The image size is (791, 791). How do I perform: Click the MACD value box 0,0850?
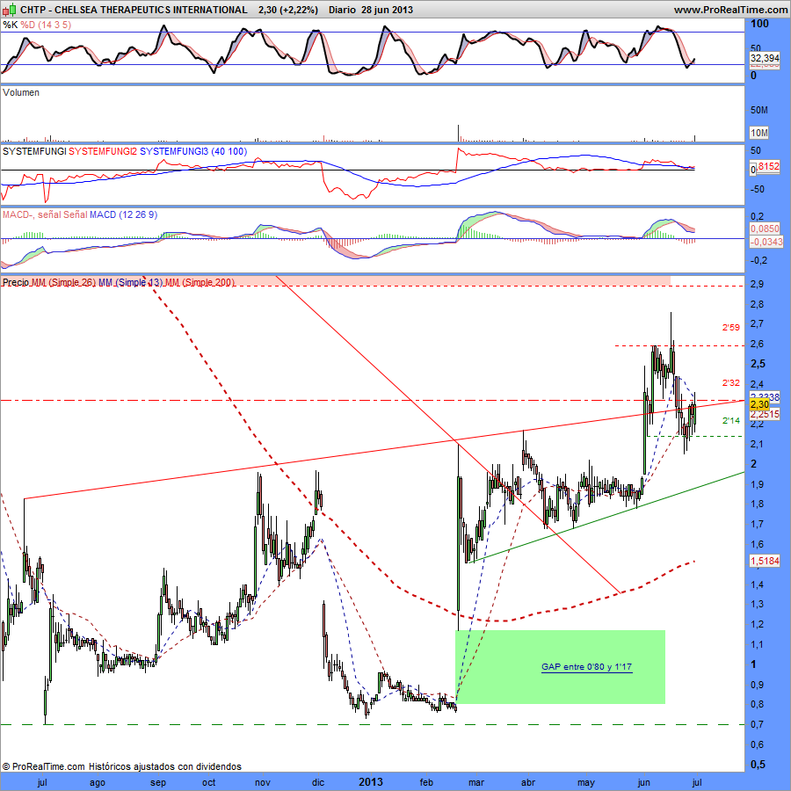765,229
